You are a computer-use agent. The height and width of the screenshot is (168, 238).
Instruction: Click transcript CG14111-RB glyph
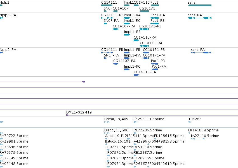pos(107,18)
